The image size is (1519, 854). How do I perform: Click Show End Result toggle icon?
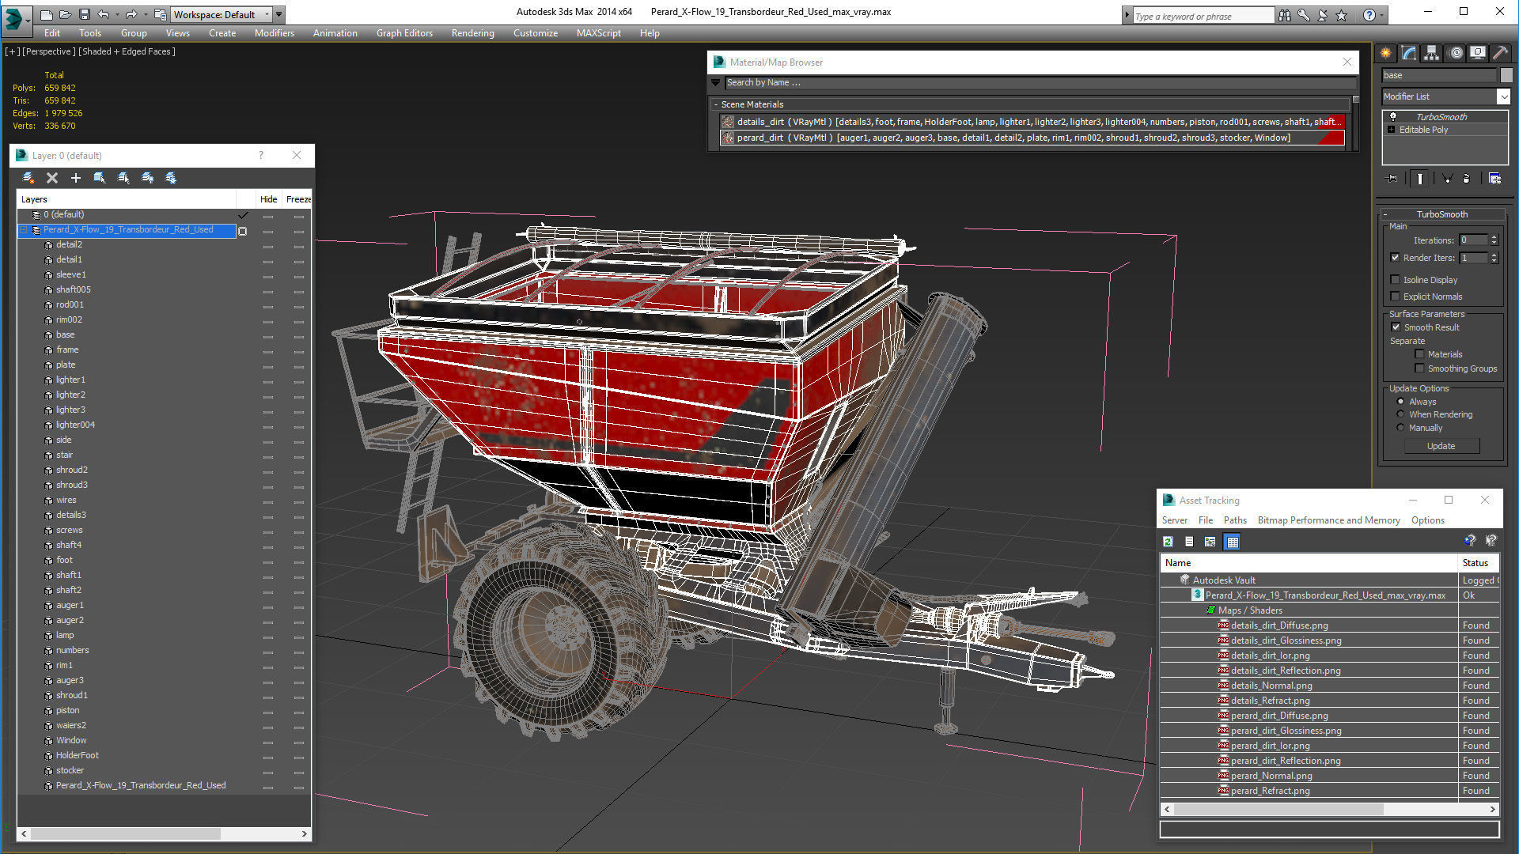1420,179
